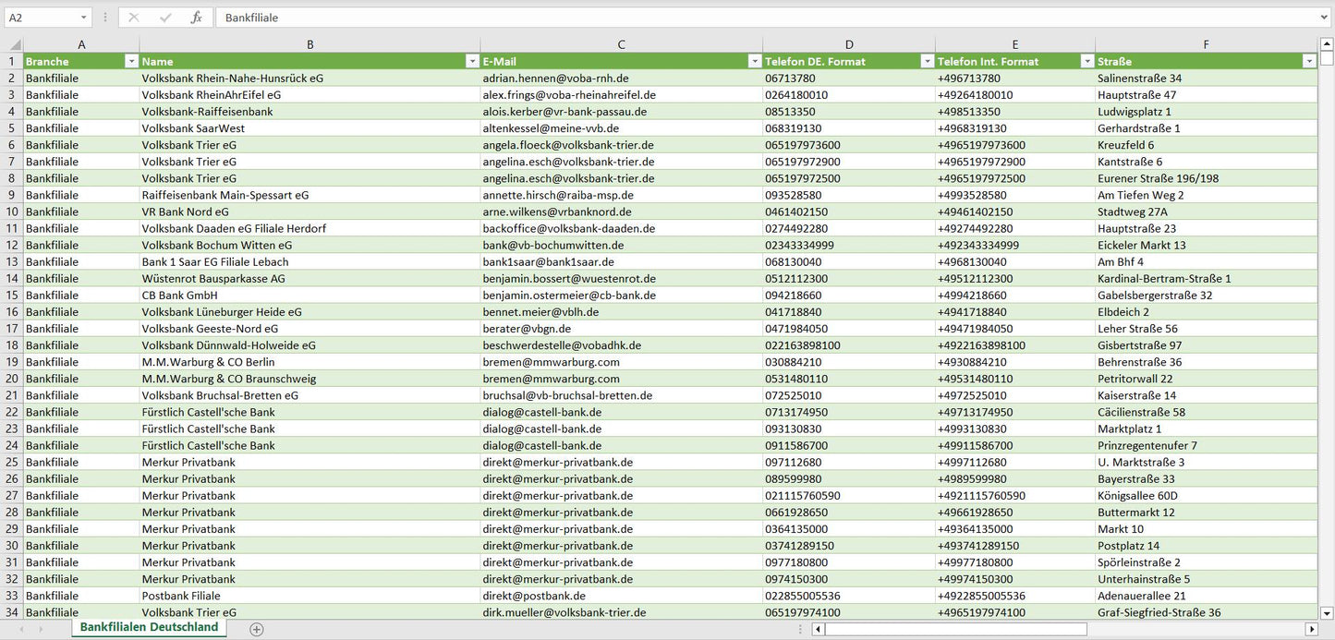
Task: Switch to the Bankfilialen Deutschland sheet tab
Action: pyautogui.click(x=149, y=627)
